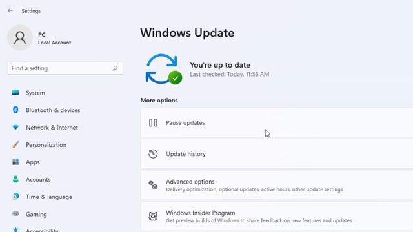Click the Accounts person icon

pyautogui.click(x=15, y=179)
